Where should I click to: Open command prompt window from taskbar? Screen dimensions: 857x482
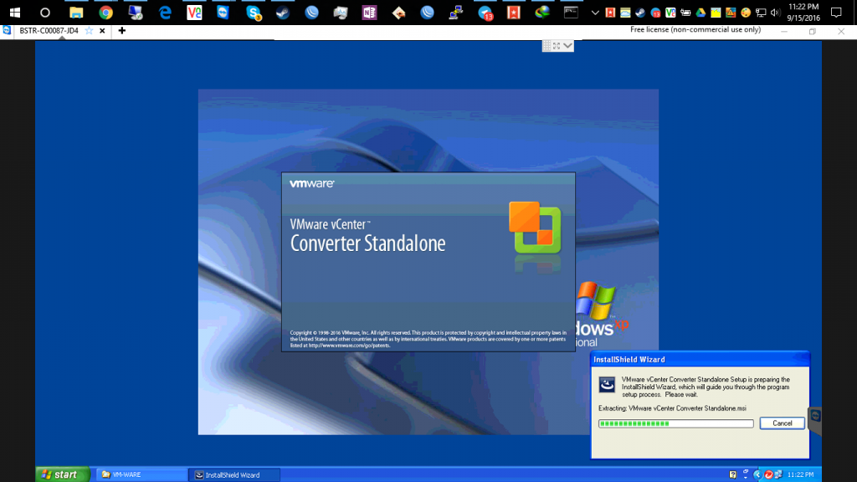571,12
